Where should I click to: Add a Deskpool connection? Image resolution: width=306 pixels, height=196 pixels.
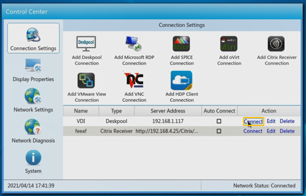[87, 51]
